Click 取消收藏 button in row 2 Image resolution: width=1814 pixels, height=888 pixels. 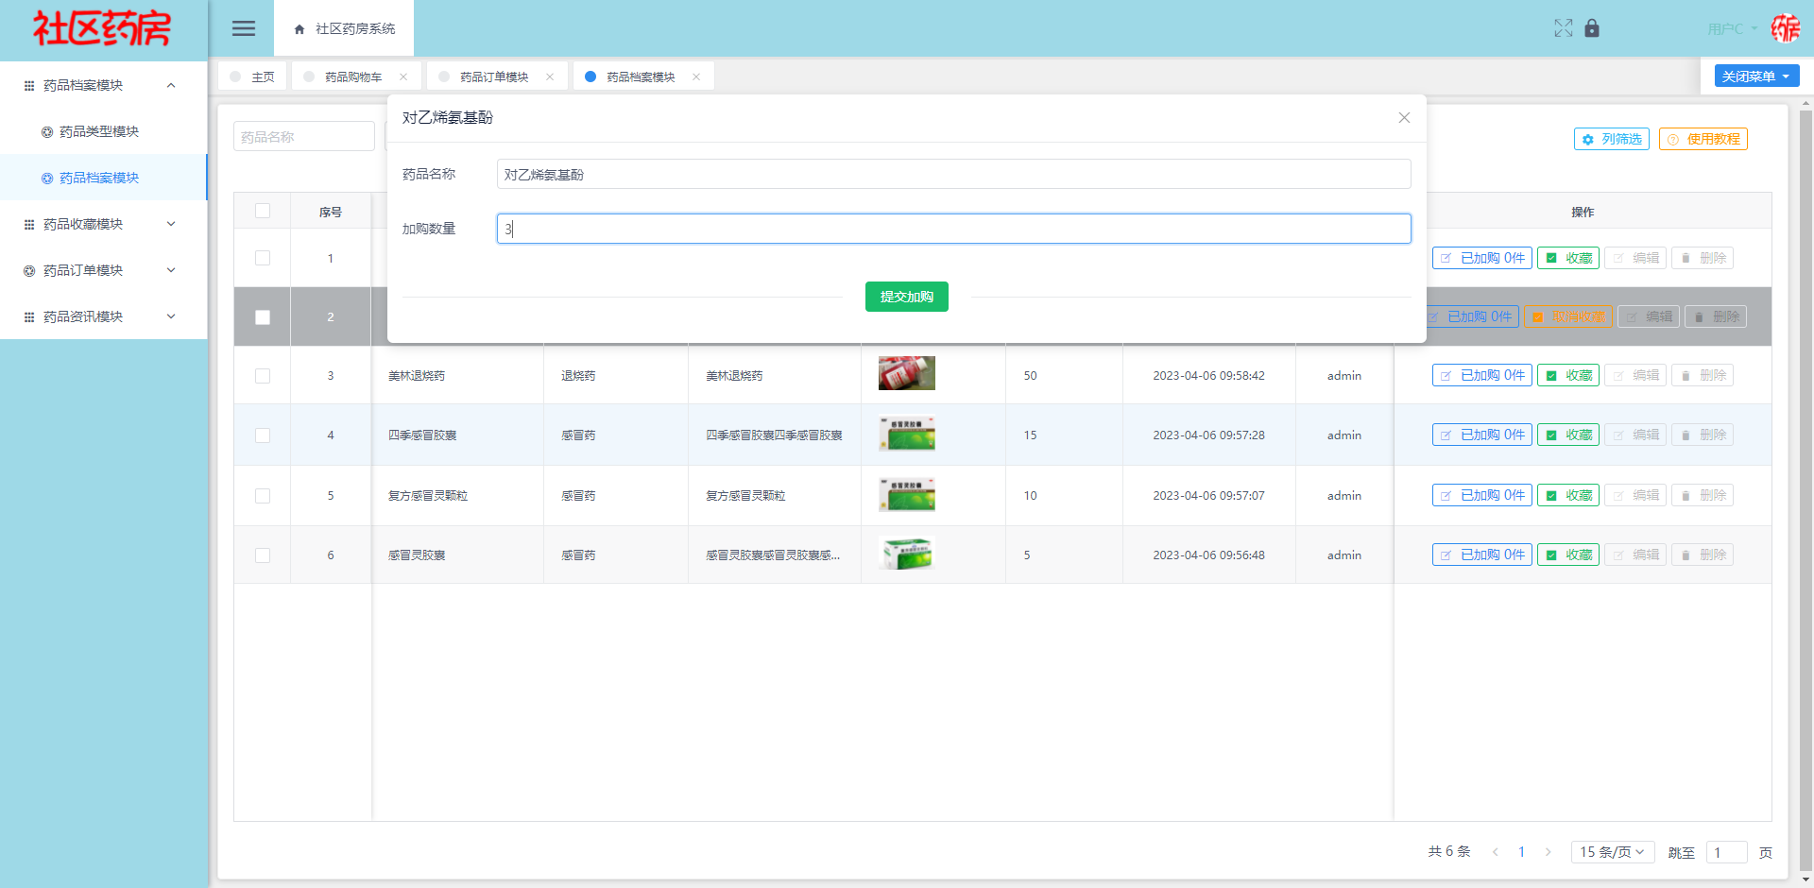pos(1568,316)
